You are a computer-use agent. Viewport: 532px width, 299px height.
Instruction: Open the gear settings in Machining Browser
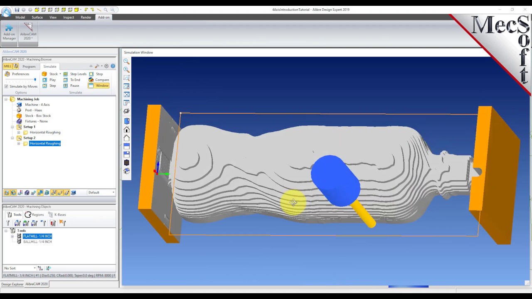[x=106, y=66]
